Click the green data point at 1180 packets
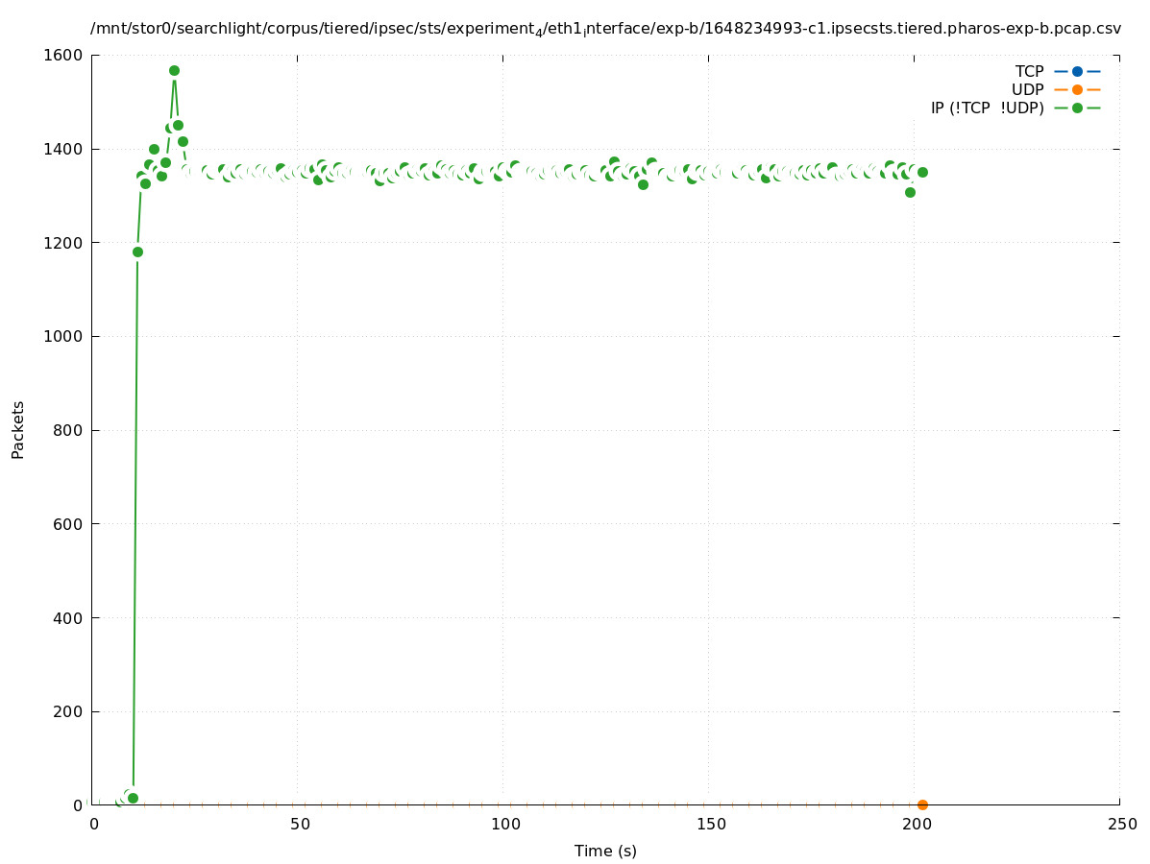This screenshot has width=1150, height=864. coord(137,252)
